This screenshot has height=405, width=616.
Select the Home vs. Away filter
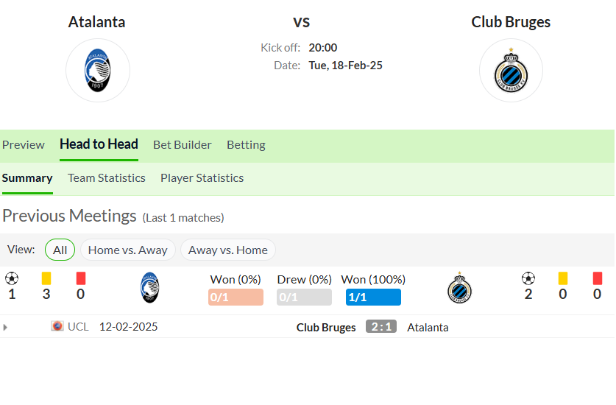pyautogui.click(x=127, y=250)
